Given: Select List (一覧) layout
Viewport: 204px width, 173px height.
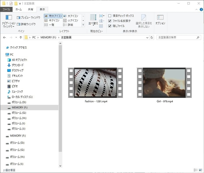Looking at the screenshot, I should [x=49, y=25].
